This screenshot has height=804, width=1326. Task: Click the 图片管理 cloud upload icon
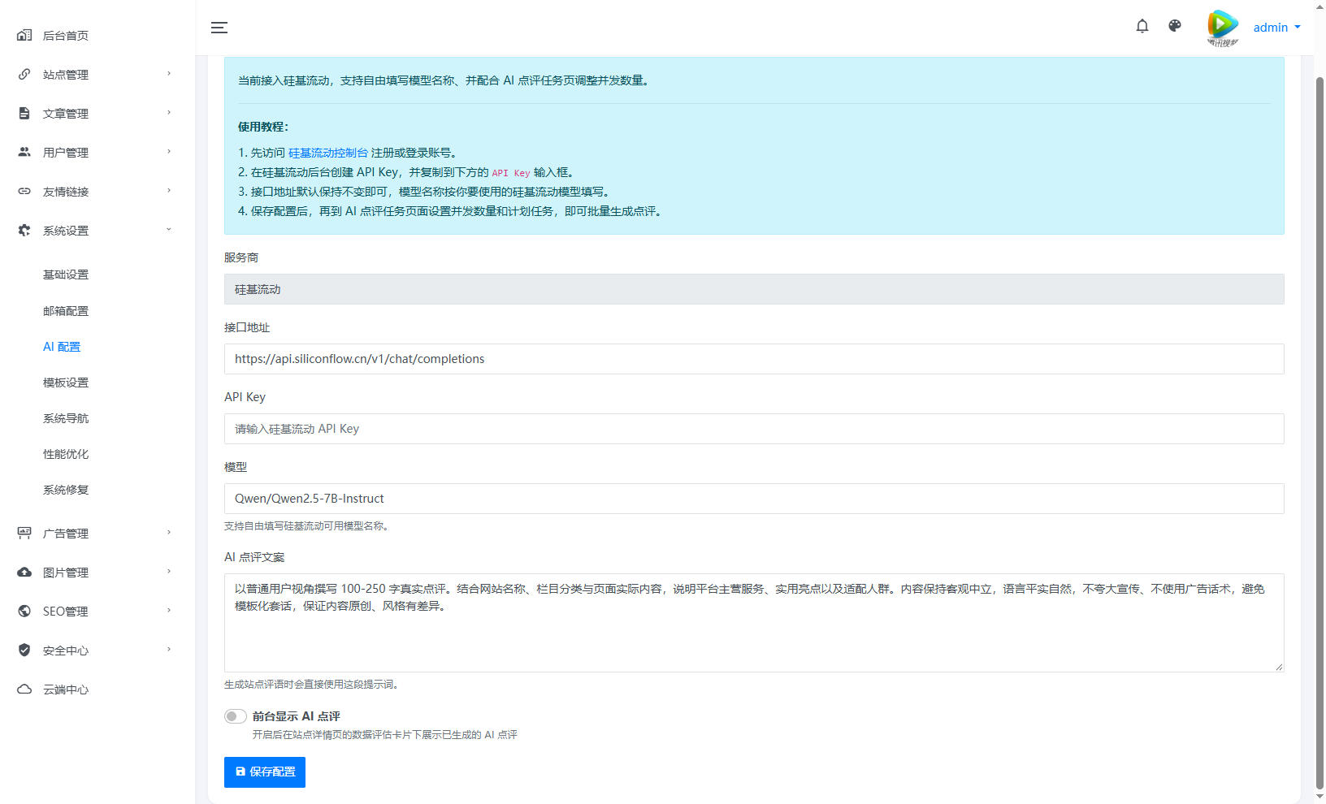click(x=24, y=572)
